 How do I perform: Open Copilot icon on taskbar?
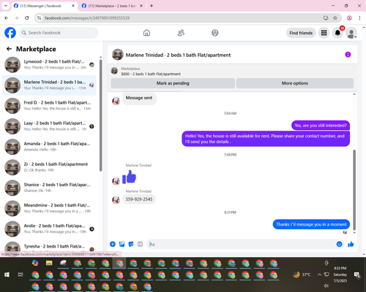point(35,263)
